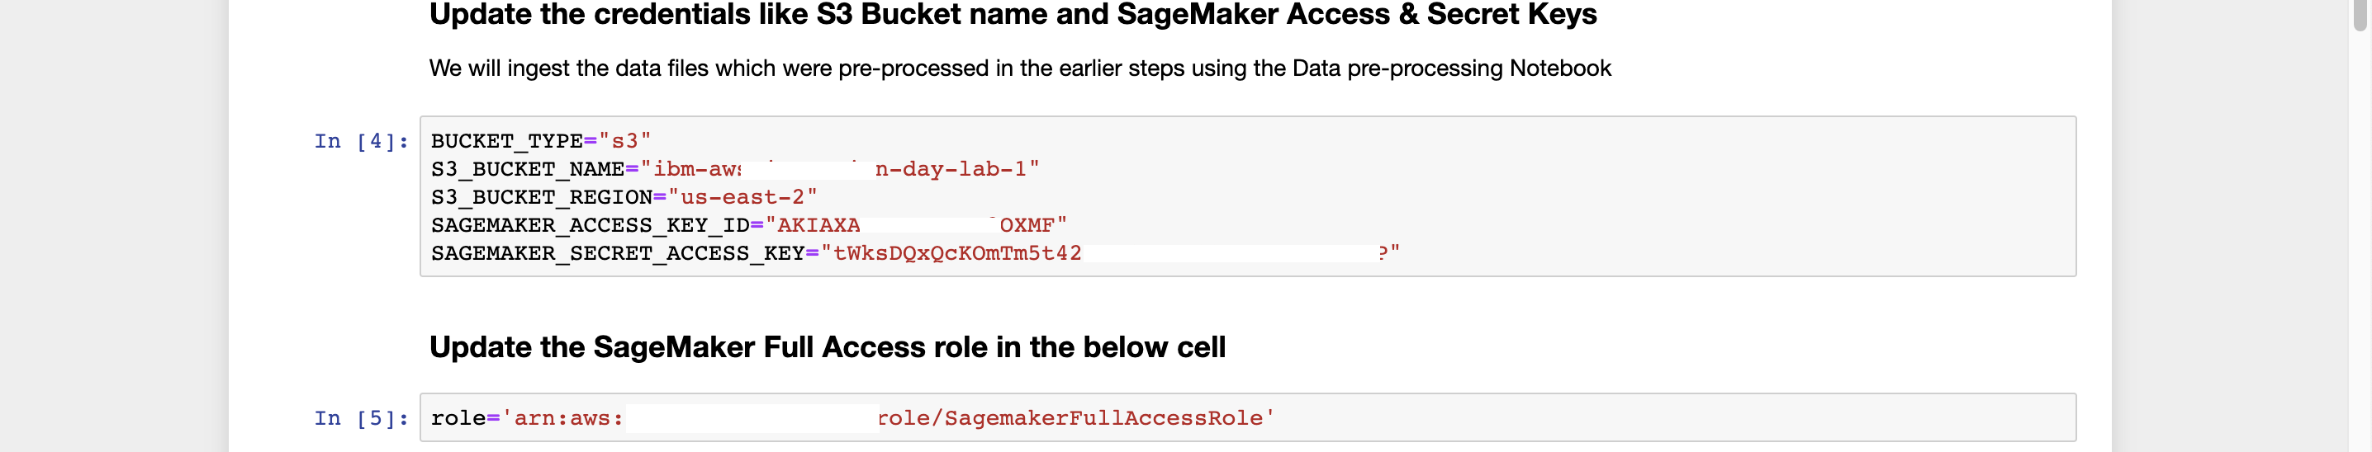The width and height of the screenshot is (2372, 452).
Task: Click the 'Update the SageMaker Full Access role' heading
Action: 827,347
